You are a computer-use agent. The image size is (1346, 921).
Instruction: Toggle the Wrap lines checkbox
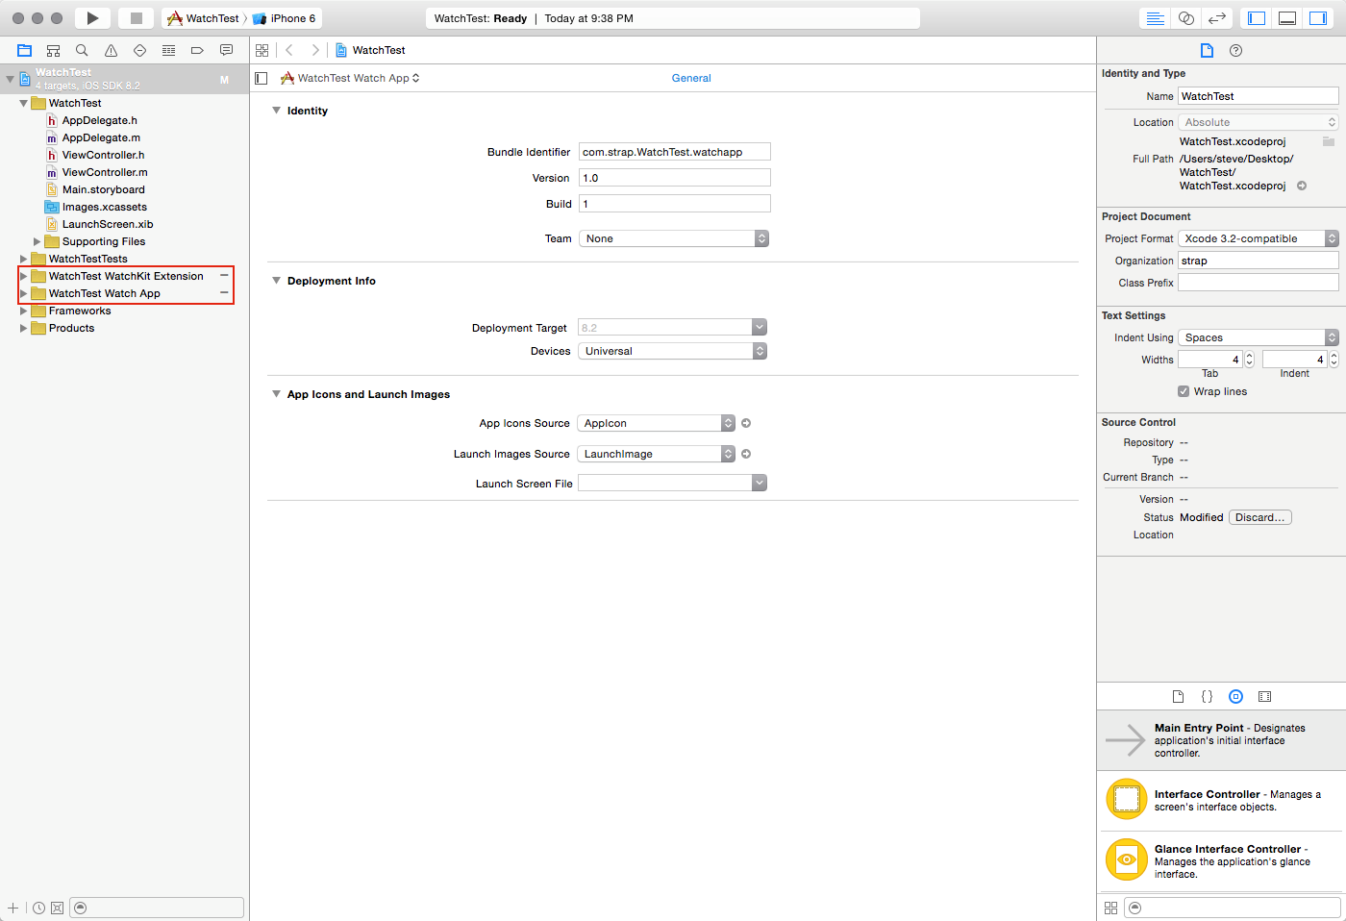pyautogui.click(x=1184, y=391)
